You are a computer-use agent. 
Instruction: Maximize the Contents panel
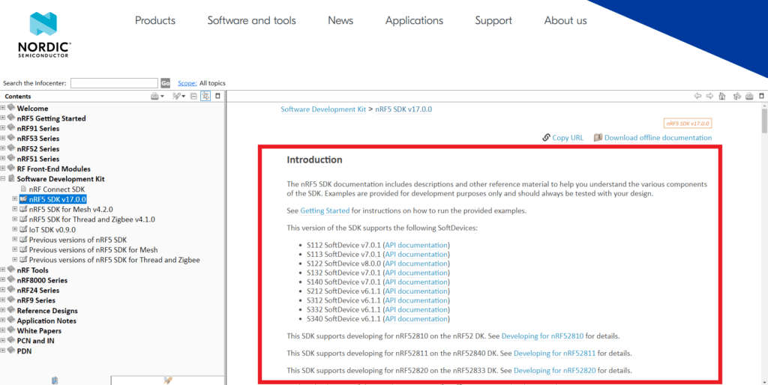(218, 97)
